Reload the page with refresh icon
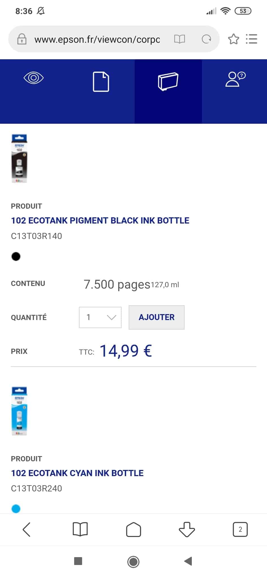 pyautogui.click(x=206, y=39)
